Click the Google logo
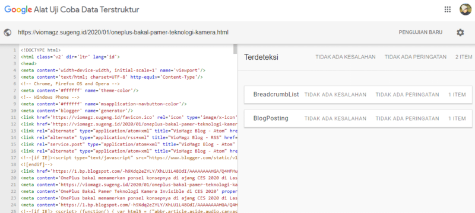The width and height of the screenshot is (475, 213). pyautogui.click(x=18, y=9)
